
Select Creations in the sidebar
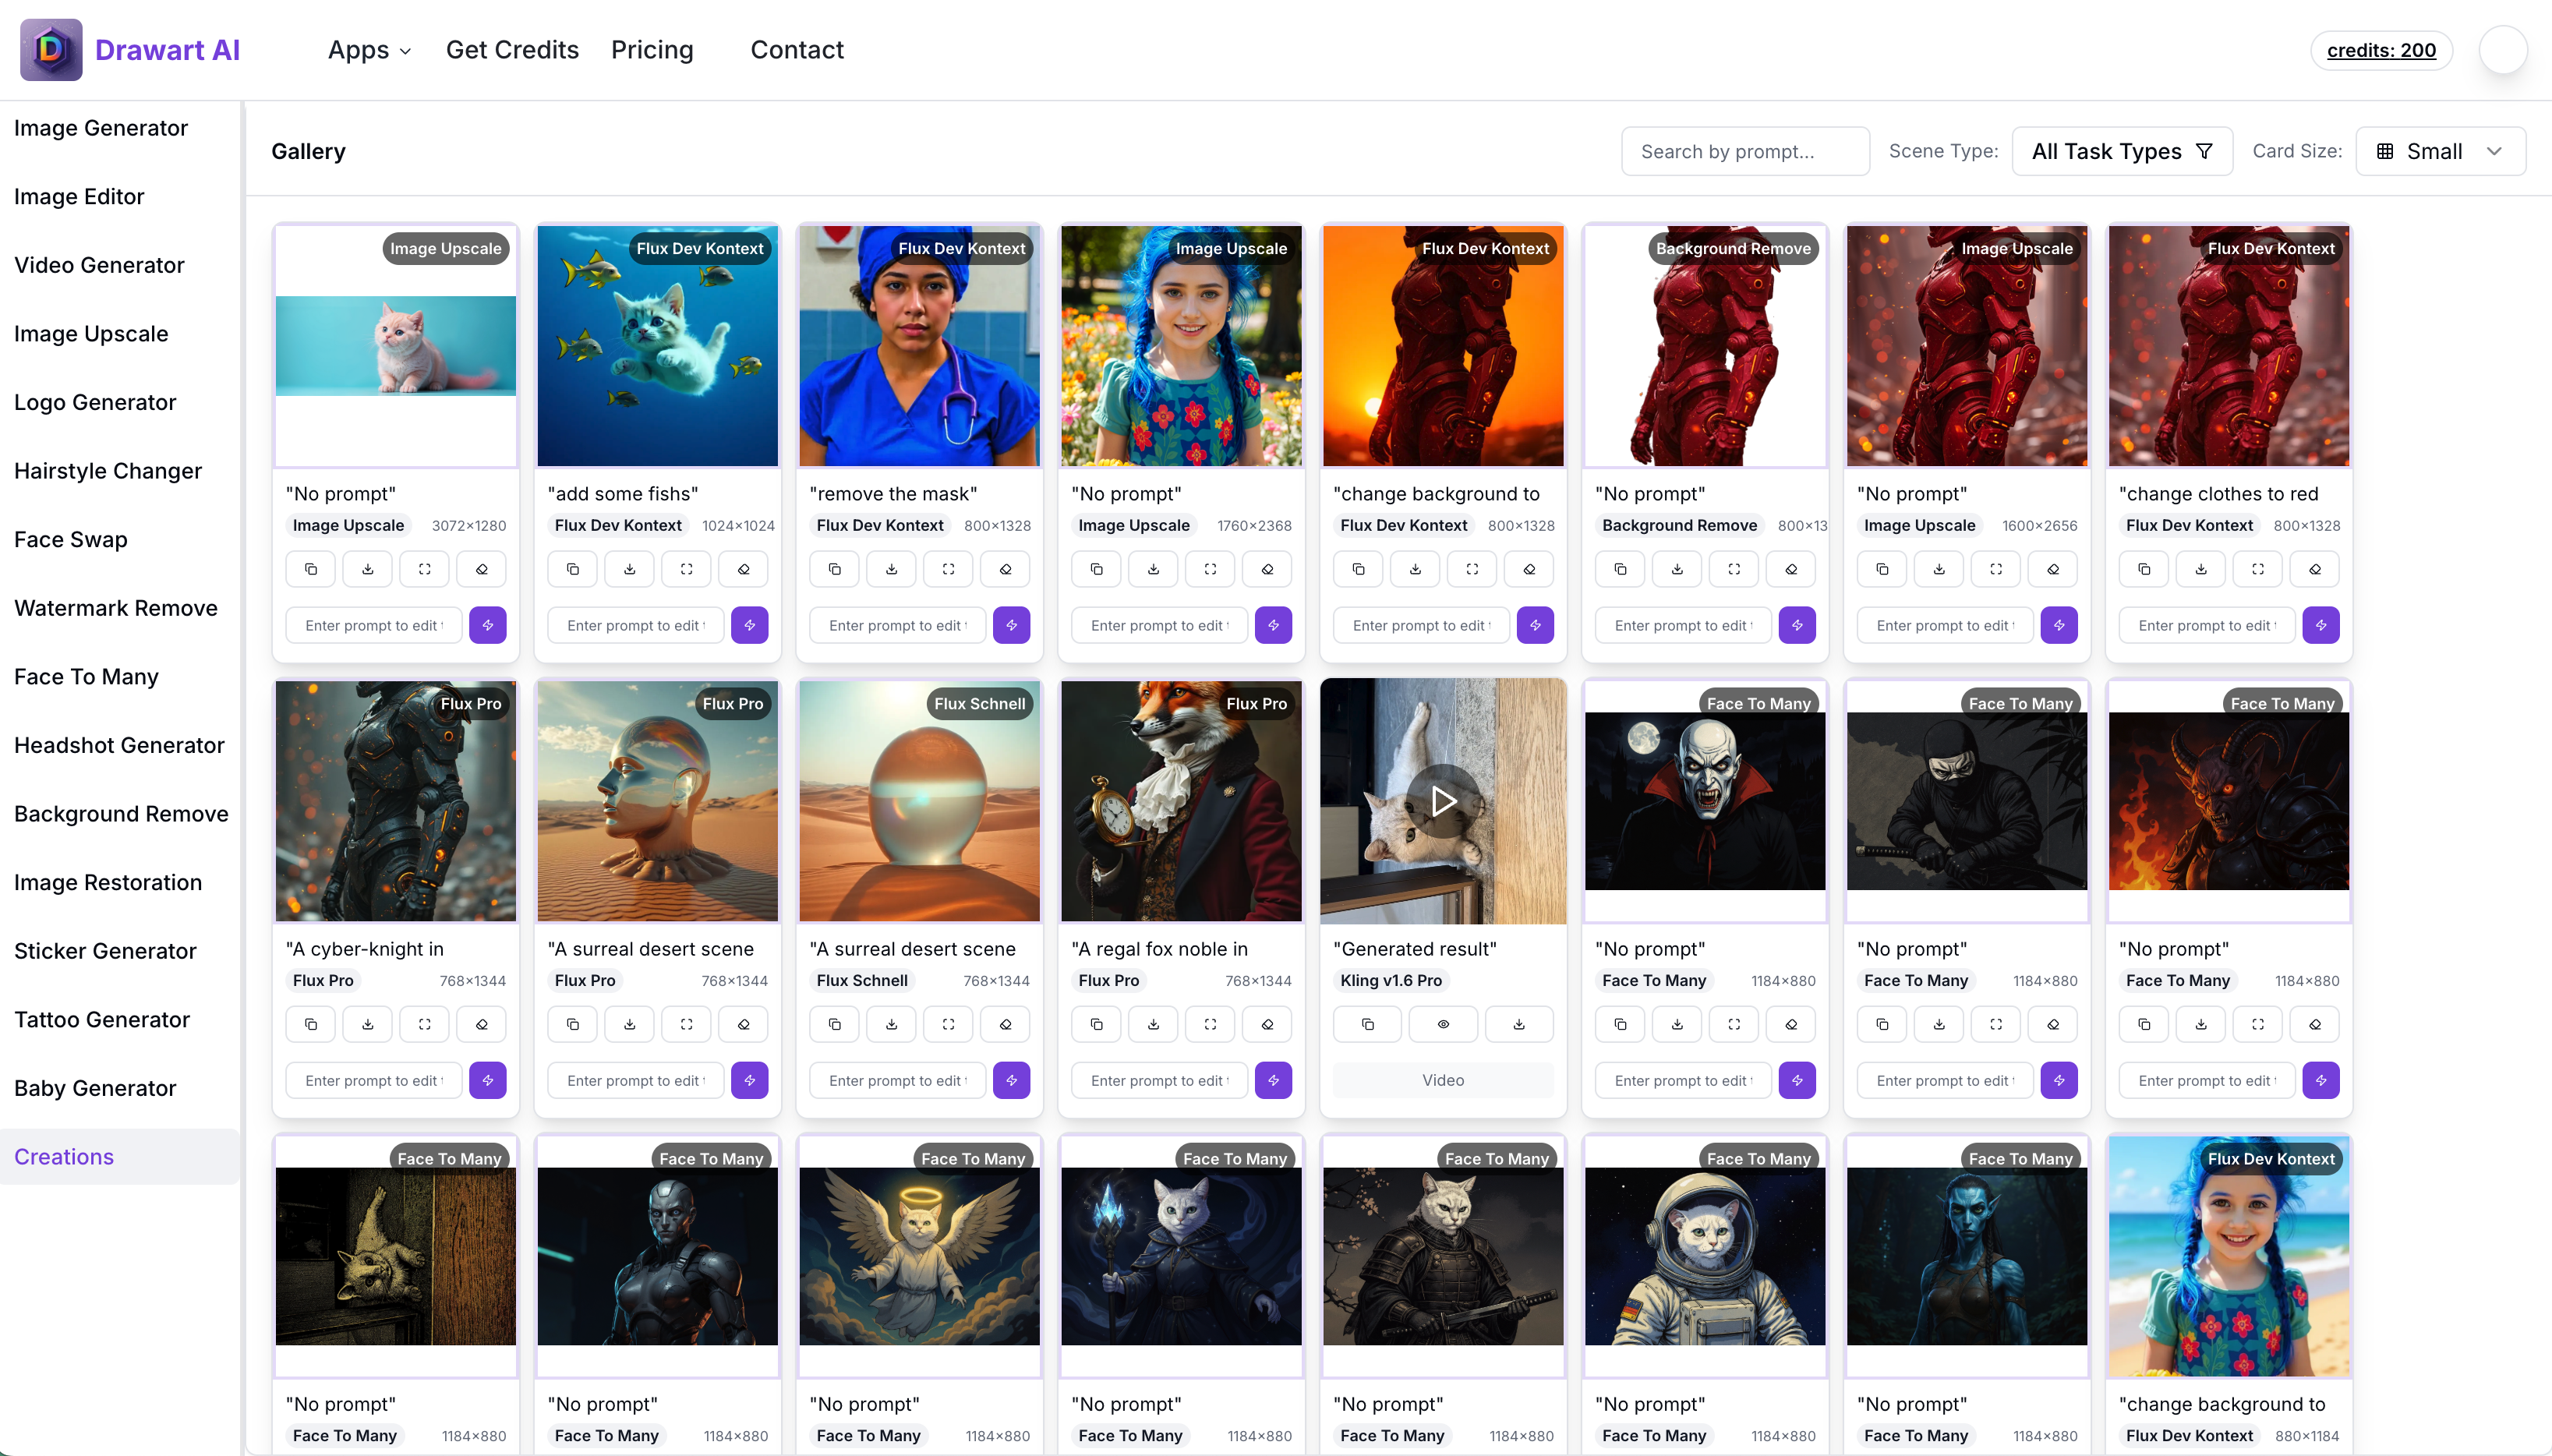coord(119,1157)
